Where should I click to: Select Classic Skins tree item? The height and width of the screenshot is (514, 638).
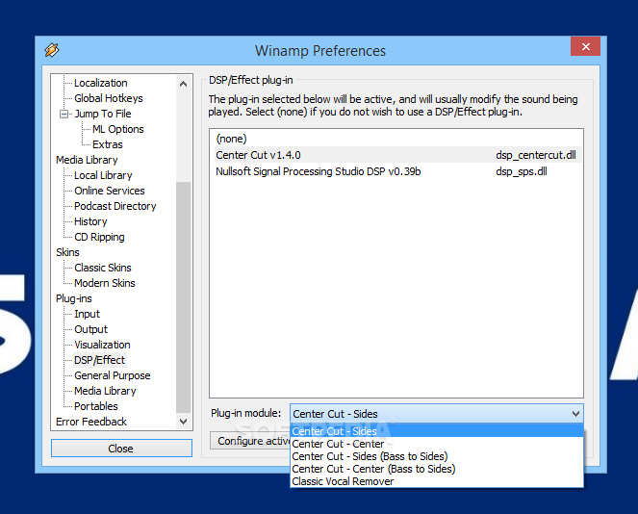[103, 268]
